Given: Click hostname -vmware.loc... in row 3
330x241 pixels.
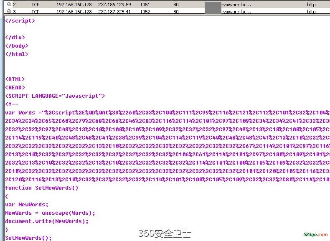Looking at the screenshot, I should click(x=236, y=12).
